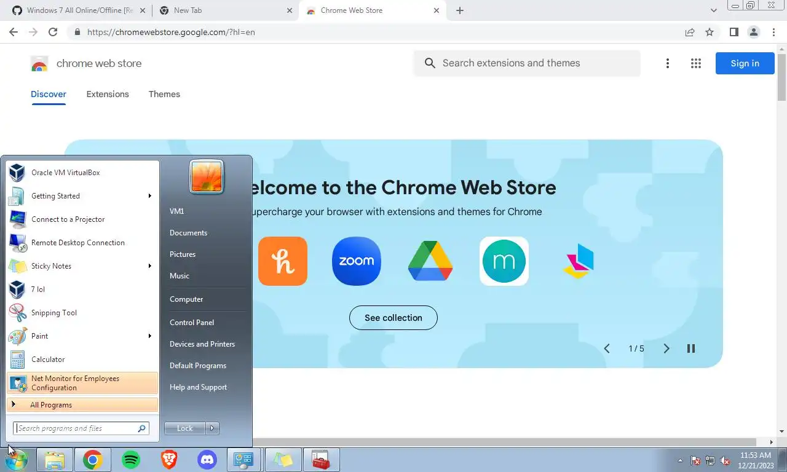Screen dimensions: 787x472
Task: Open Oracle VM VirtualBox from Start menu
Action: (82, 173)
